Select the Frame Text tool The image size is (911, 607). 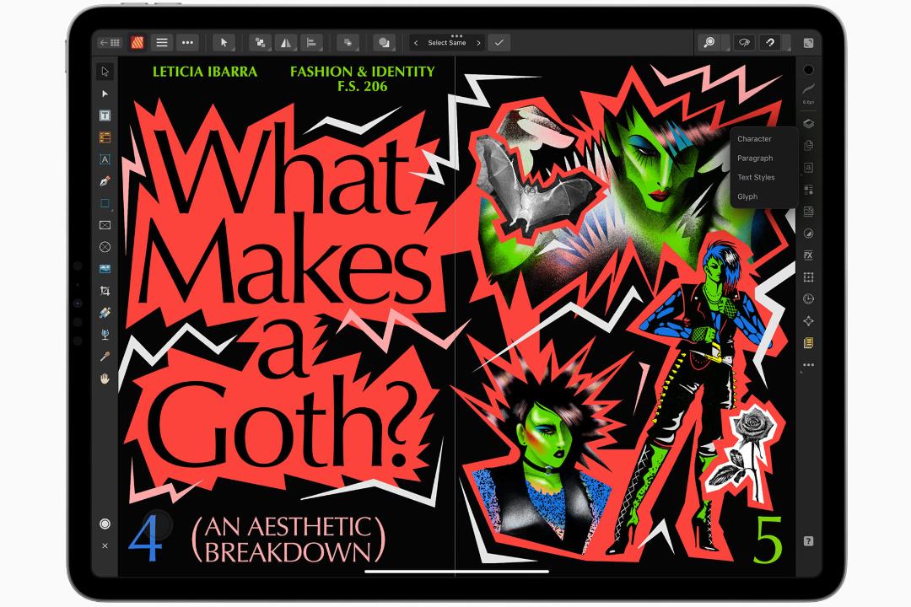pos(105,115)
